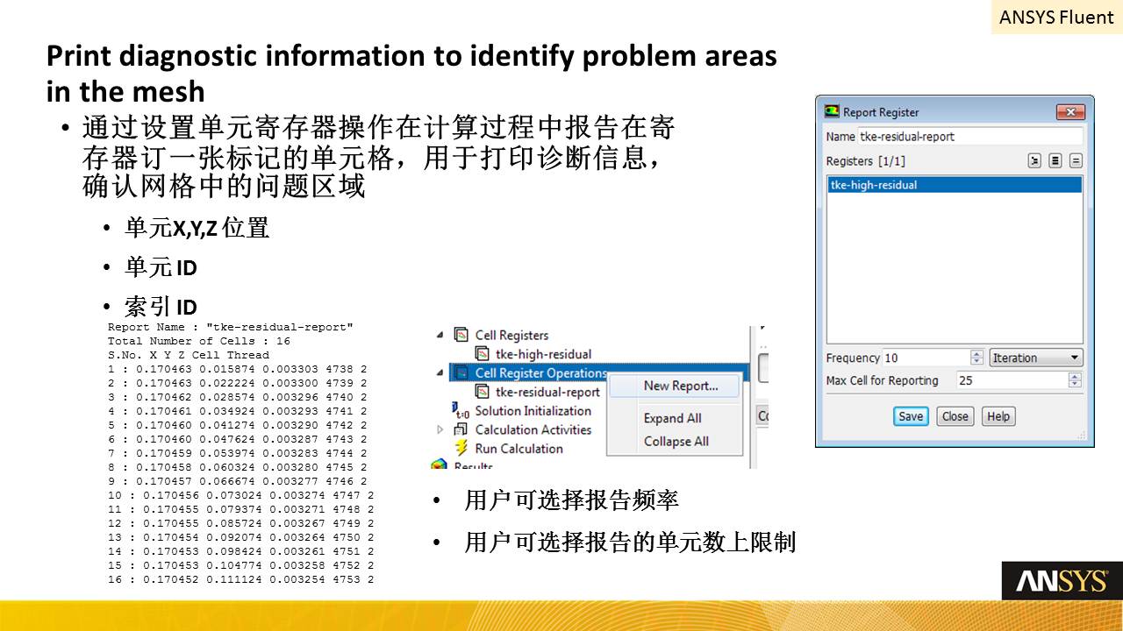Select the Cell Register Operations tree item
The height and width of the screenshot is (631, 1123).
click(541, 373)
